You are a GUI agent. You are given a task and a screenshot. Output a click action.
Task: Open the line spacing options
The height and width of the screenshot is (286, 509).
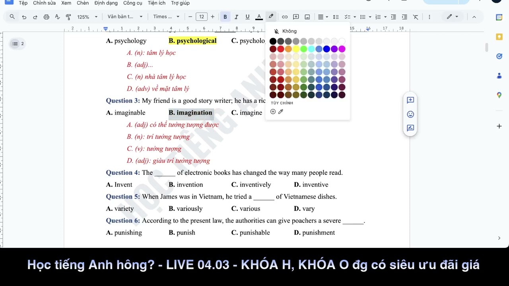(x=336, y=17)
